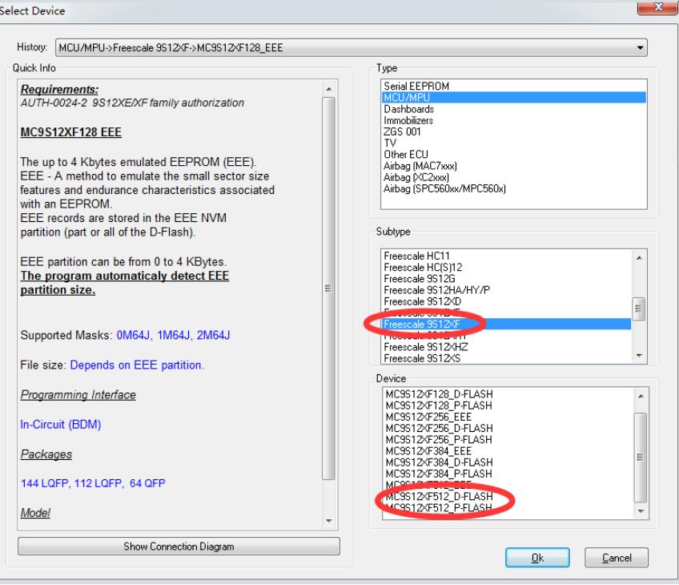Click supported masks 0M64J, 1M64J, 2M64J
The image size is (679, 585).
pos(173,336)
